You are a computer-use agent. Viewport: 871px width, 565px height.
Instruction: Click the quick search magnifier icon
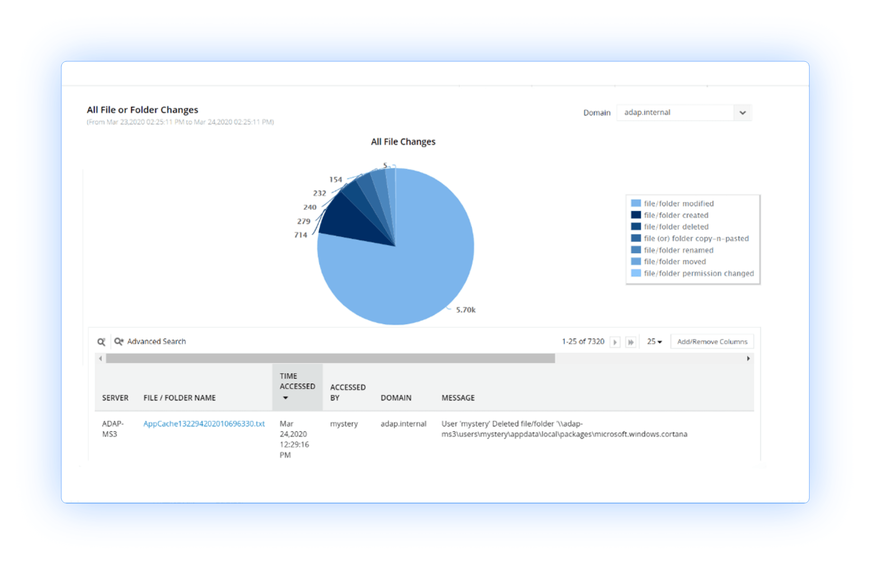(x=101, y=341)
